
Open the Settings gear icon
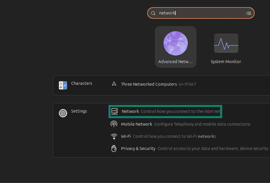pos(63,113)
